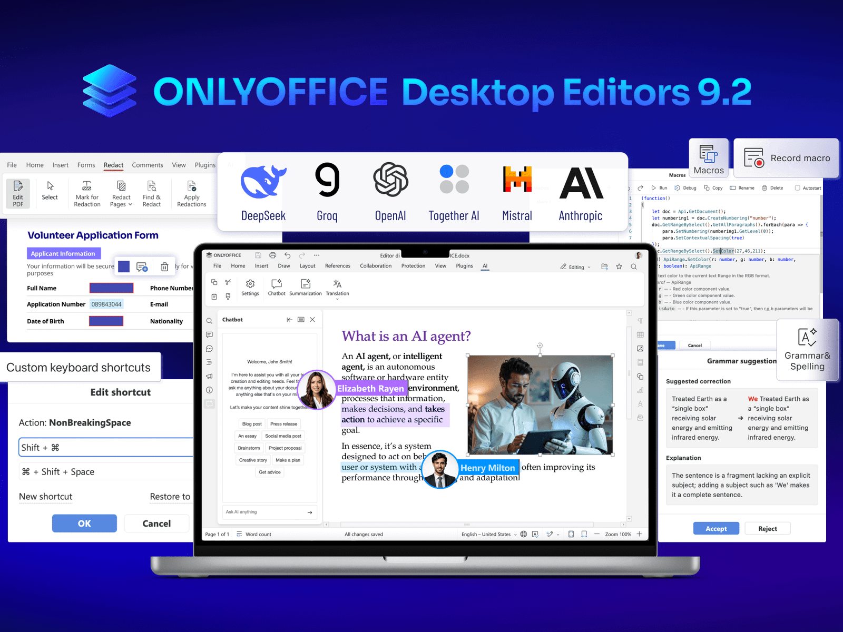Click the robot image in the document
This screenshot has width=843, height=632.
tap(540, 404)
